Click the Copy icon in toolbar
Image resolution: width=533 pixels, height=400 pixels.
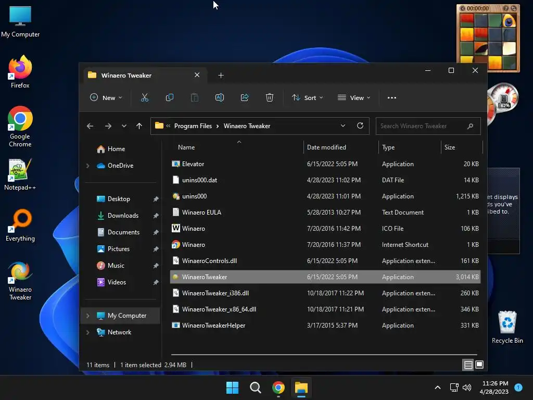click(169, 97)
